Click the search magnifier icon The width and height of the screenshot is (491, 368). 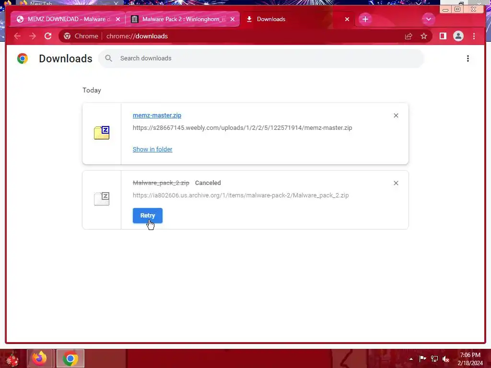coord(108,58)
